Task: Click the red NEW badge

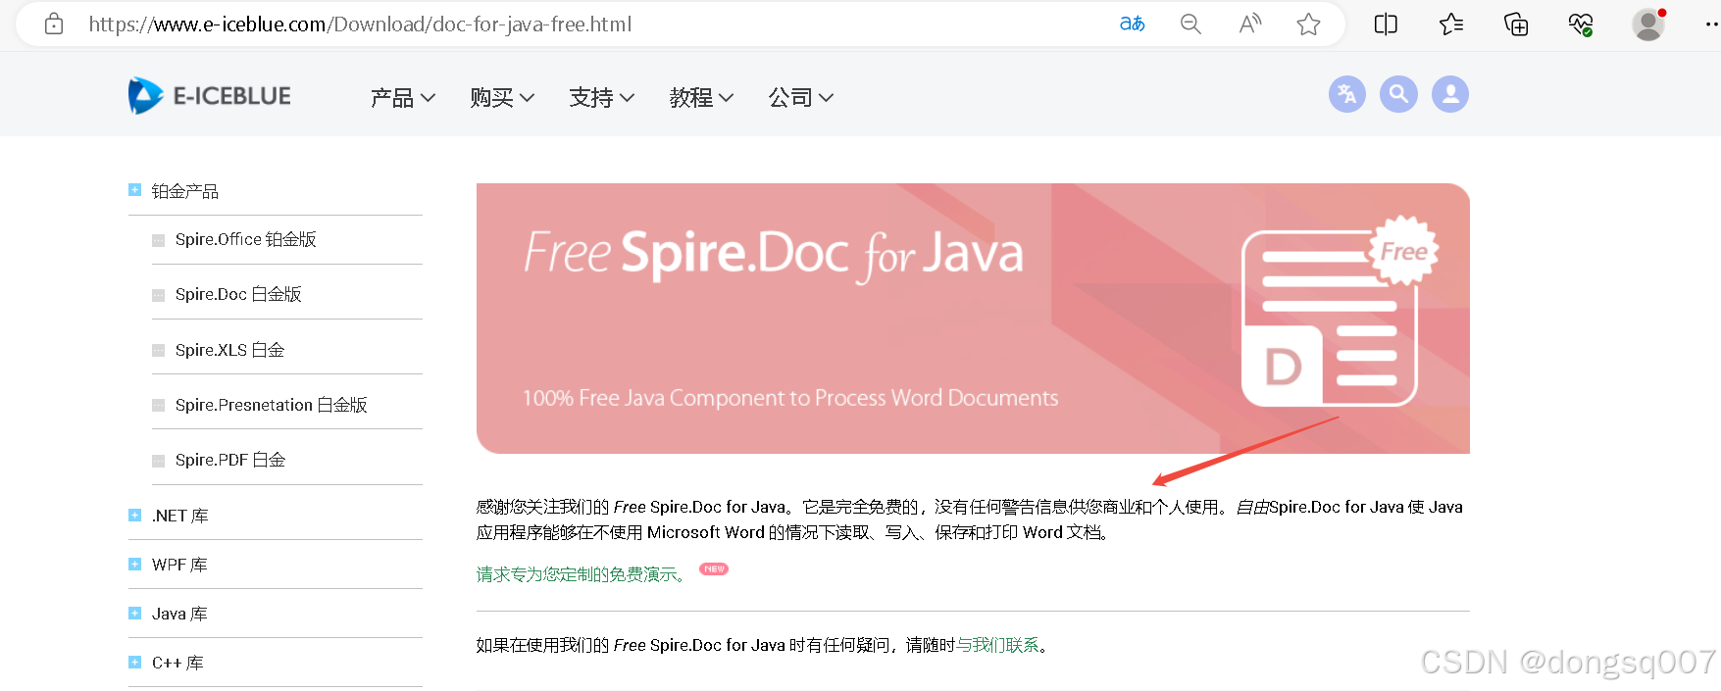Action: pyautogui.click(x=714, y=568)
